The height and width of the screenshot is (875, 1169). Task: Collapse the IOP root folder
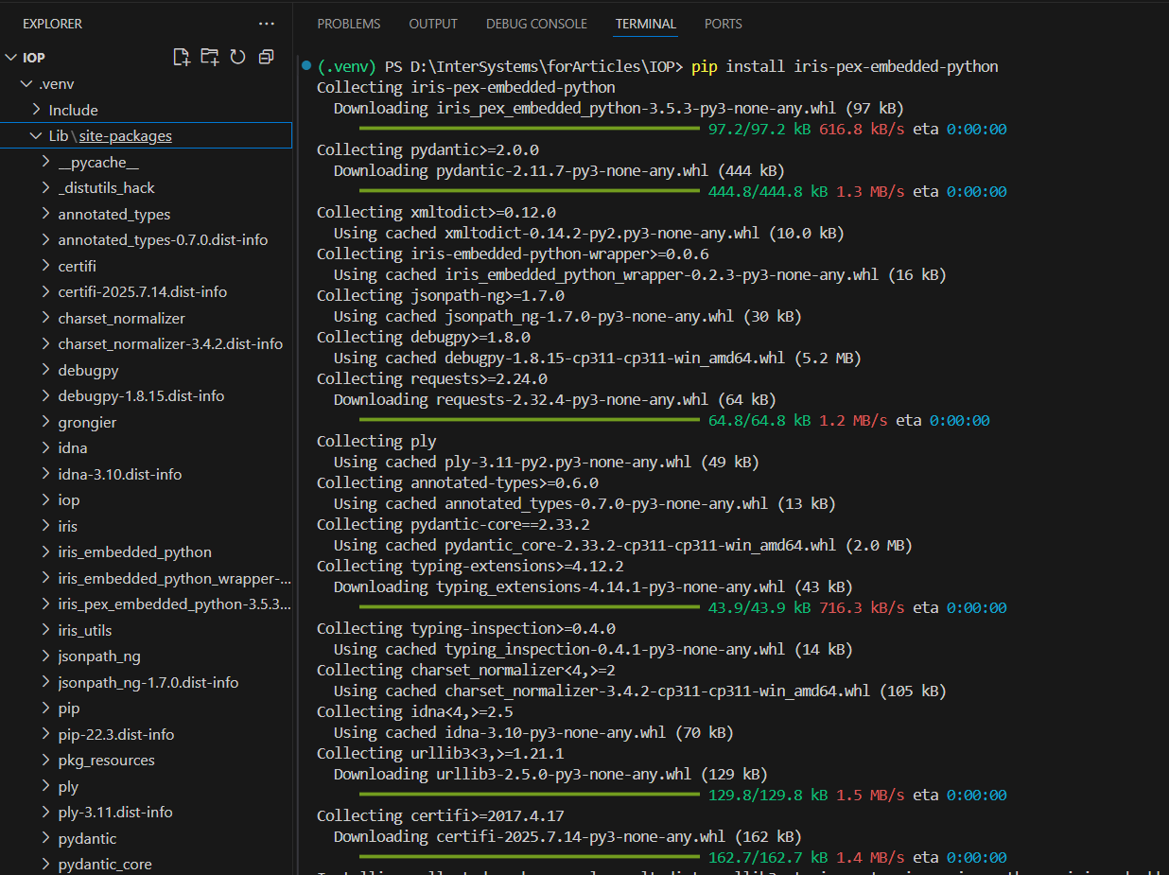tap(11, 58)
